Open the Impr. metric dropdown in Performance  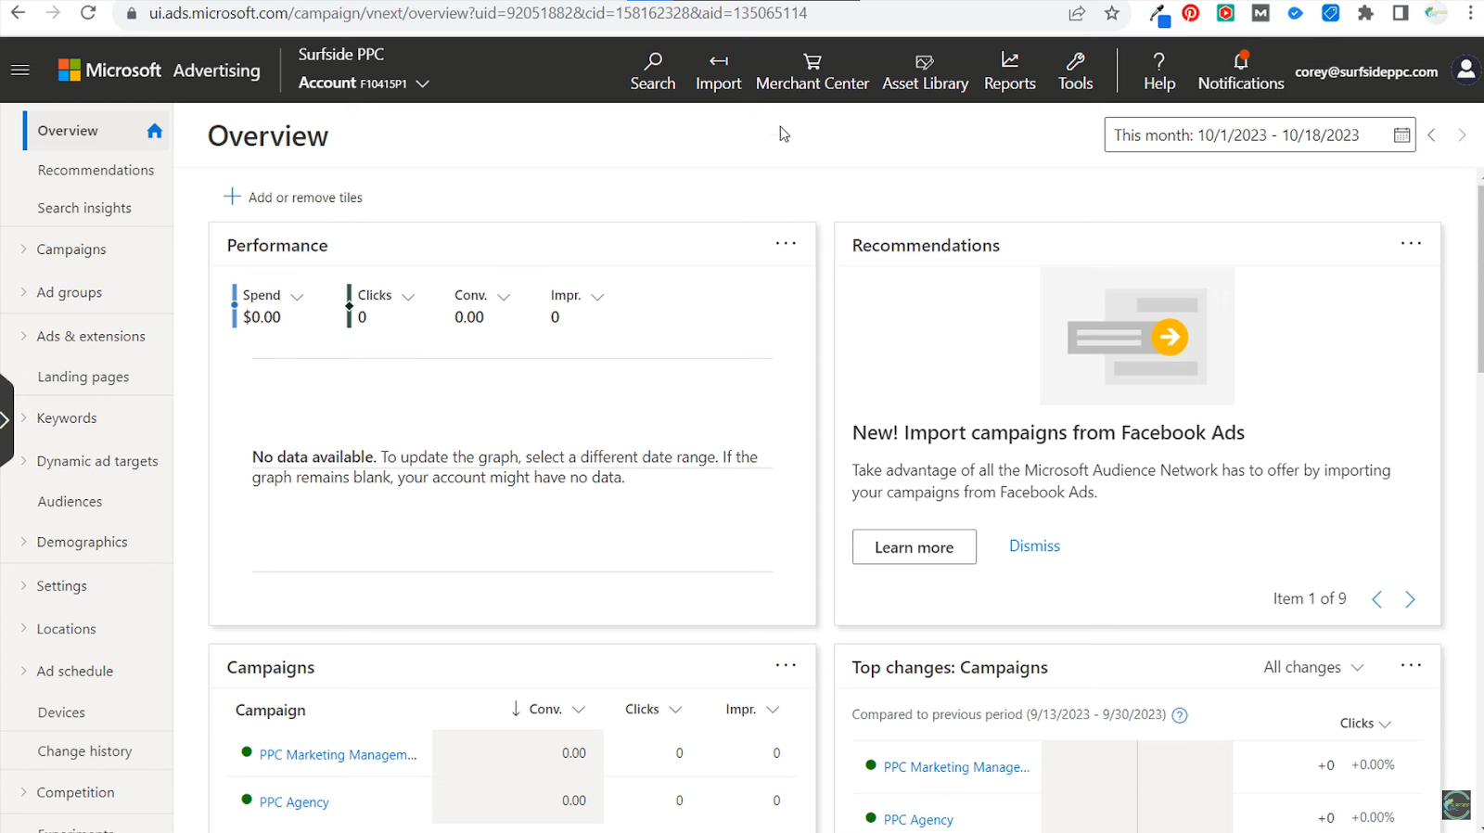(597, 297)
